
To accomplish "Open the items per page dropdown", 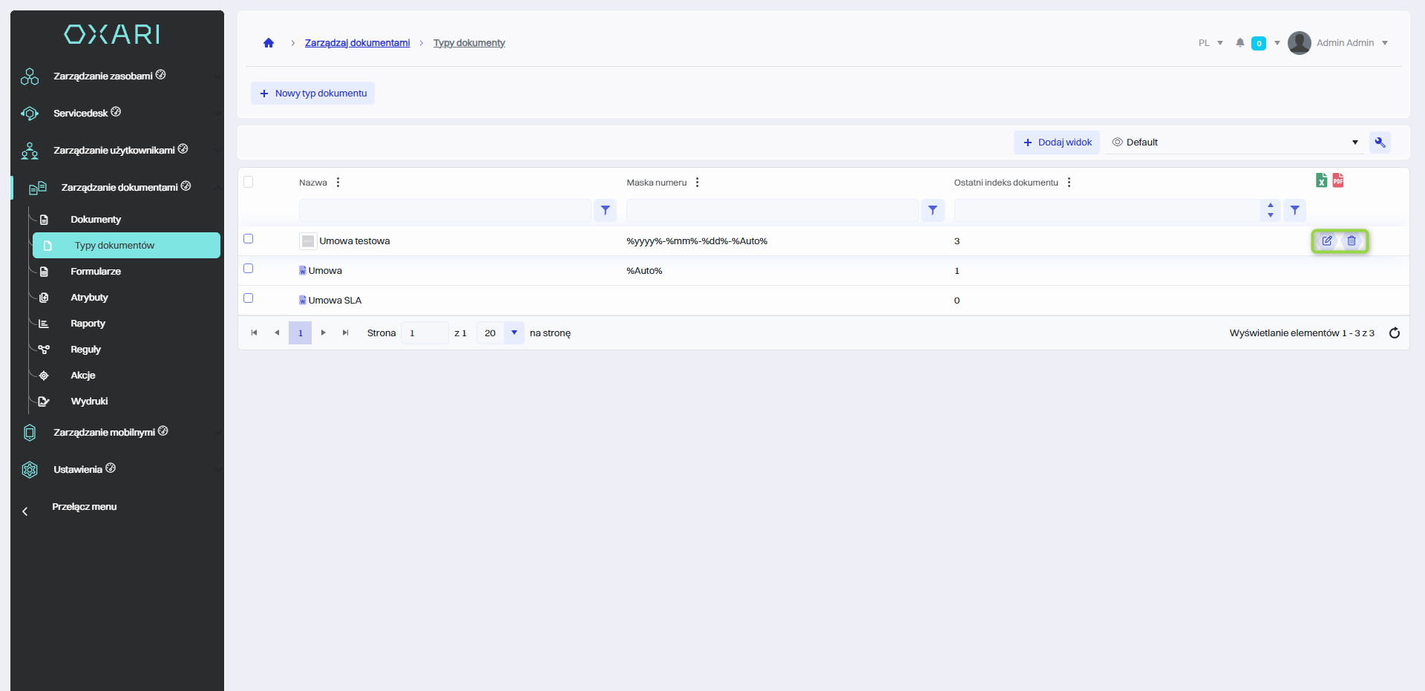I will [x=514, y=333].
